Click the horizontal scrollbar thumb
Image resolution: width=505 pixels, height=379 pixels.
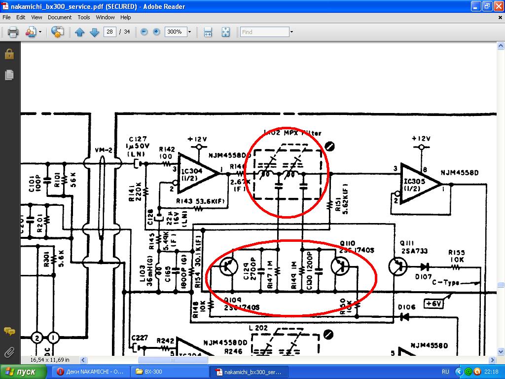tap(173, 360)
